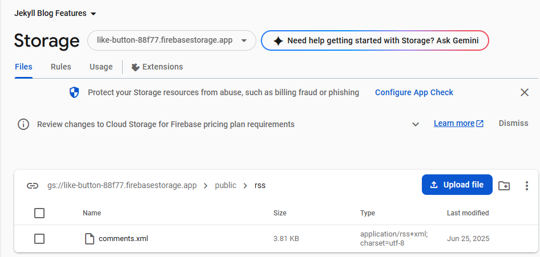The width and height of the screenshot is (540, 257).
Task: Click the create new folder icon
Action: [504, 186]
